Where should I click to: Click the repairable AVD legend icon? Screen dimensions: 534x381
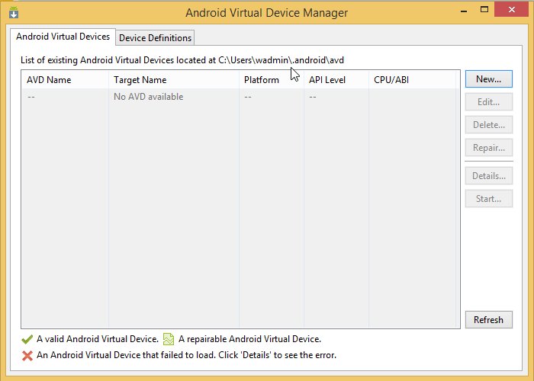coord(169,339)
